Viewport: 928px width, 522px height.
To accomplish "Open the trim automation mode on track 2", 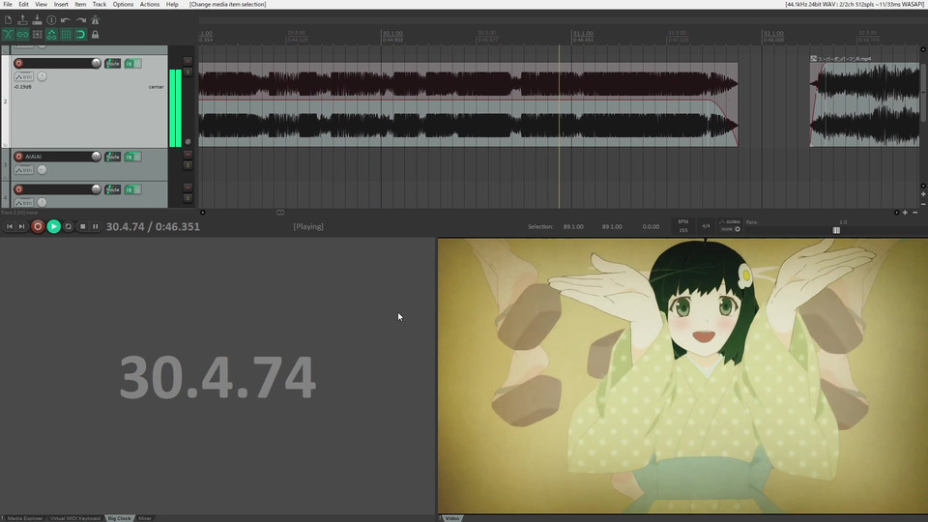I will pyautogui.click(x=23, y=76).
